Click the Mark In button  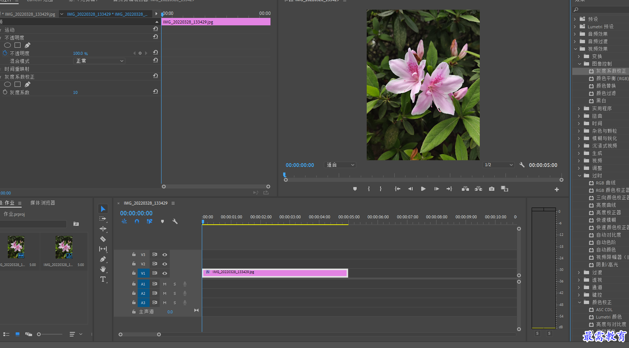pos(369,189)
